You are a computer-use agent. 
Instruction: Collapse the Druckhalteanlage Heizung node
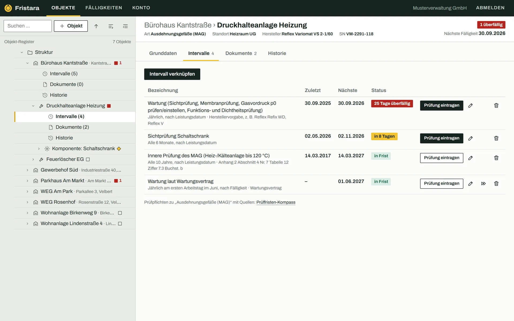[33, 106]
